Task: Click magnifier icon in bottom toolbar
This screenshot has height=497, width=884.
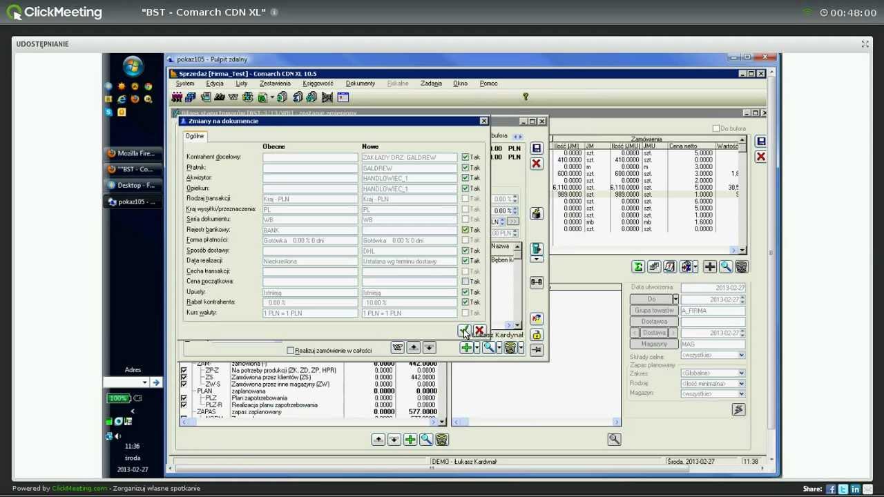Action: tap(426, 440)
